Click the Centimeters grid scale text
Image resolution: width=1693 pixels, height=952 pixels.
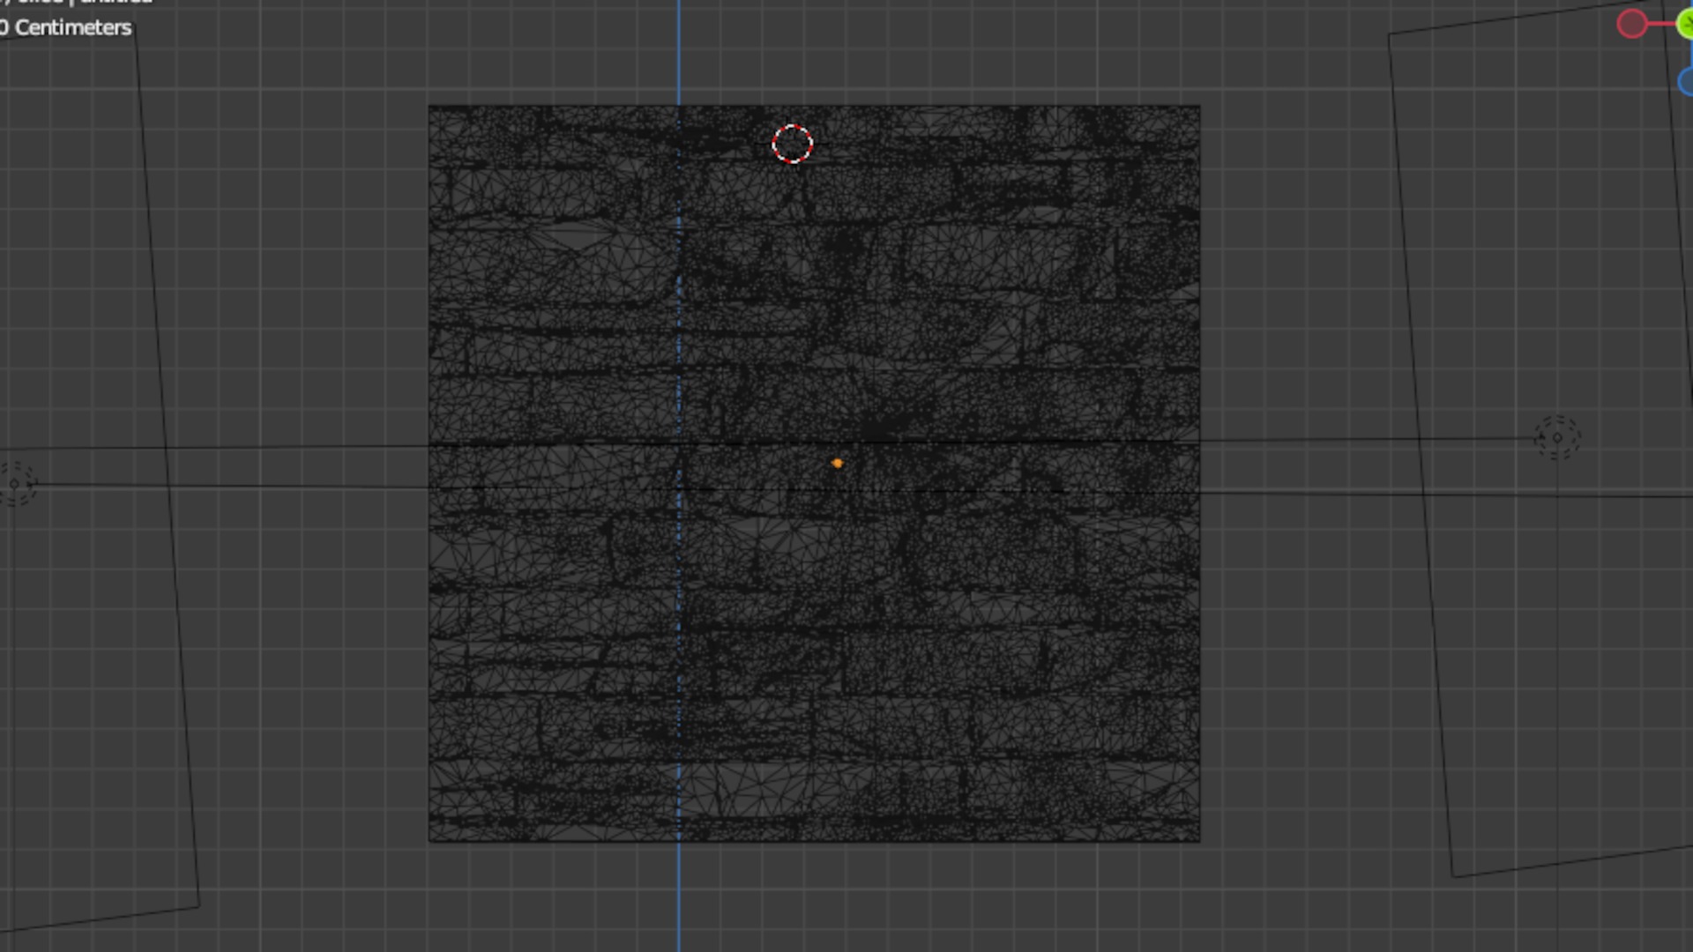[72, 28]
